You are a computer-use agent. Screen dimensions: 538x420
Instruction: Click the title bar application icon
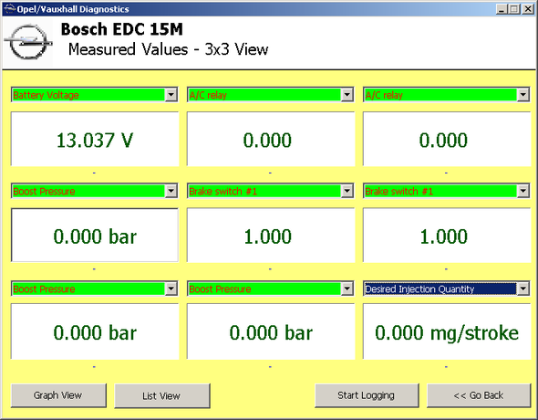[10, 9]
